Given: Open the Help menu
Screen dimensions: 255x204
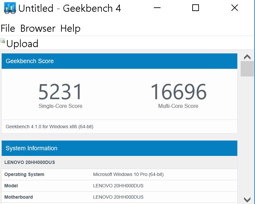Looking at the screenshot, I should coord(70,28).
